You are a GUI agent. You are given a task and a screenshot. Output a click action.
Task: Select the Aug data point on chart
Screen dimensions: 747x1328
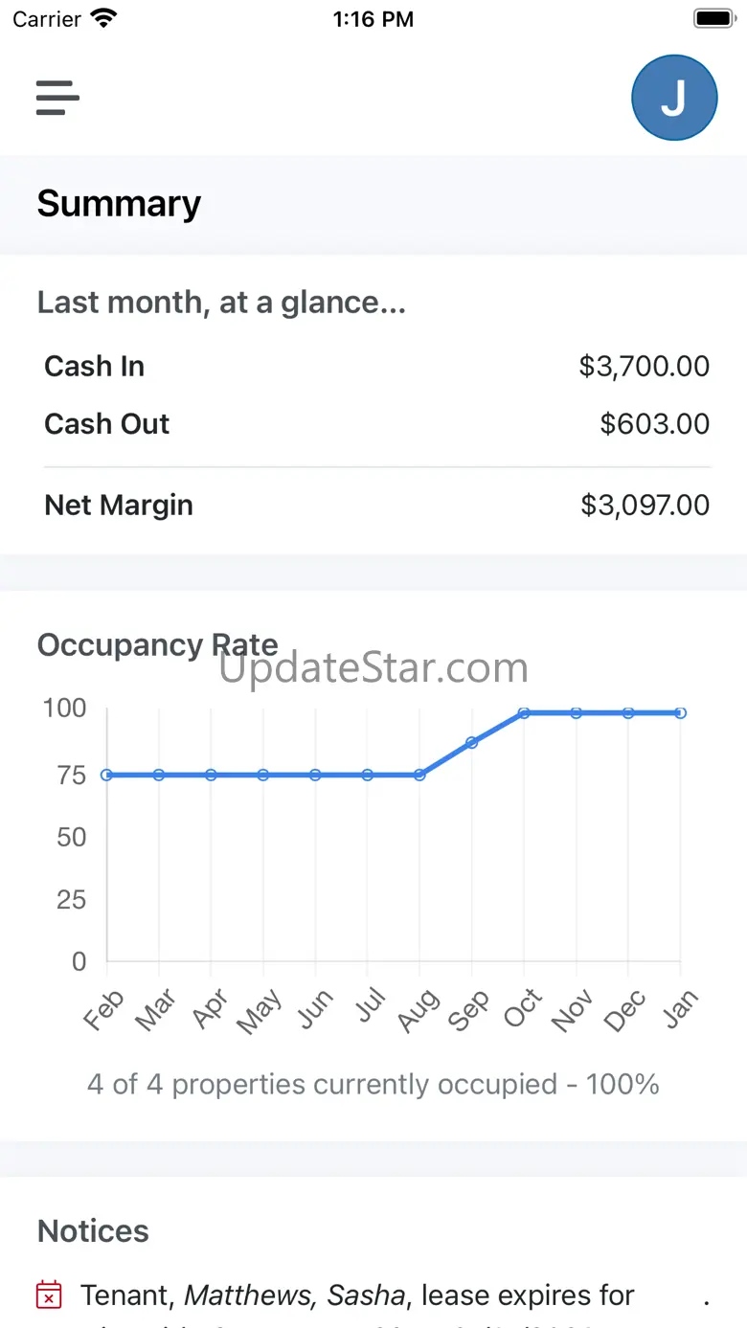click(x=419, y=775)
